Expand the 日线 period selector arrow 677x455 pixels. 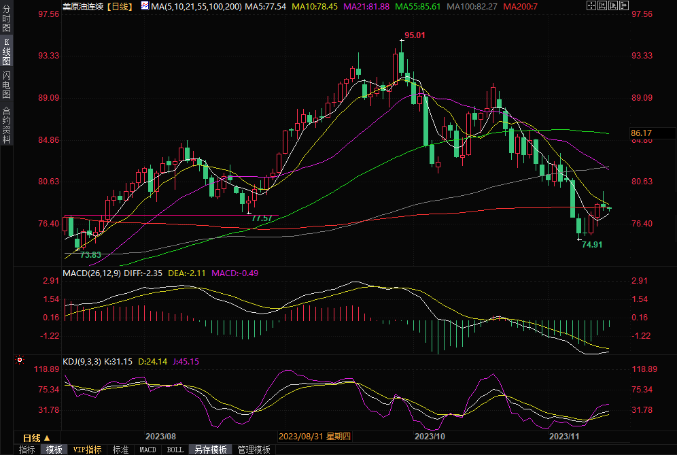tap(47, 437)
